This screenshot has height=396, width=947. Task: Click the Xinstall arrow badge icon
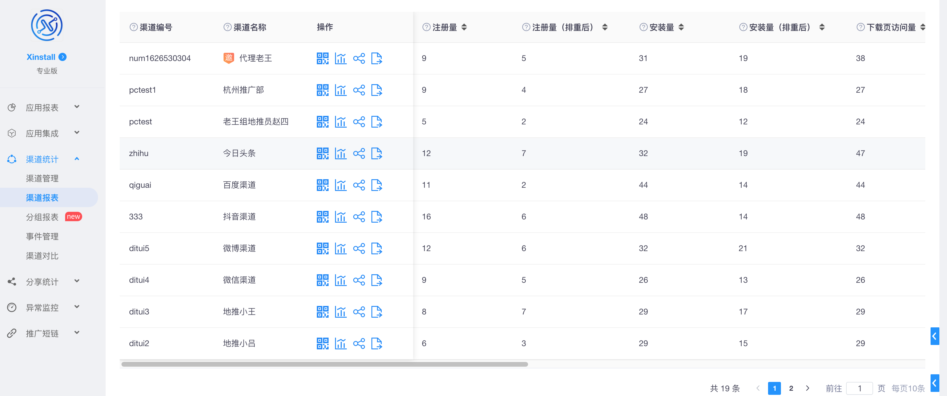pos(63,57)
